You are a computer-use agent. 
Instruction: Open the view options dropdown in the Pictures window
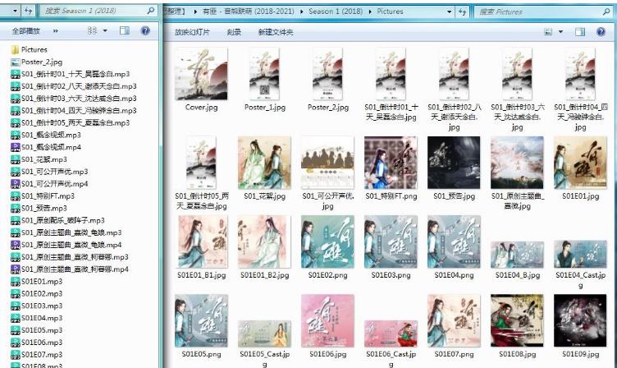point(562,31)
